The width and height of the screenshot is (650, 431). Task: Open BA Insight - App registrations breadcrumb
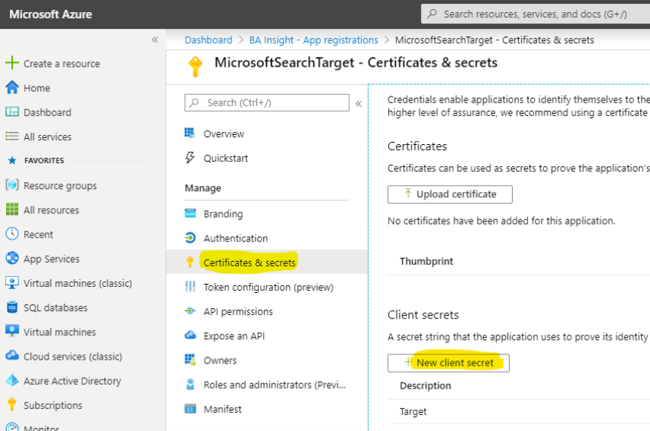click(313, 40)
